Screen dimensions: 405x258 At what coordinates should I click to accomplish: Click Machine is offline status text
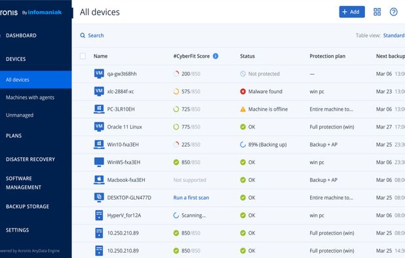268,109
